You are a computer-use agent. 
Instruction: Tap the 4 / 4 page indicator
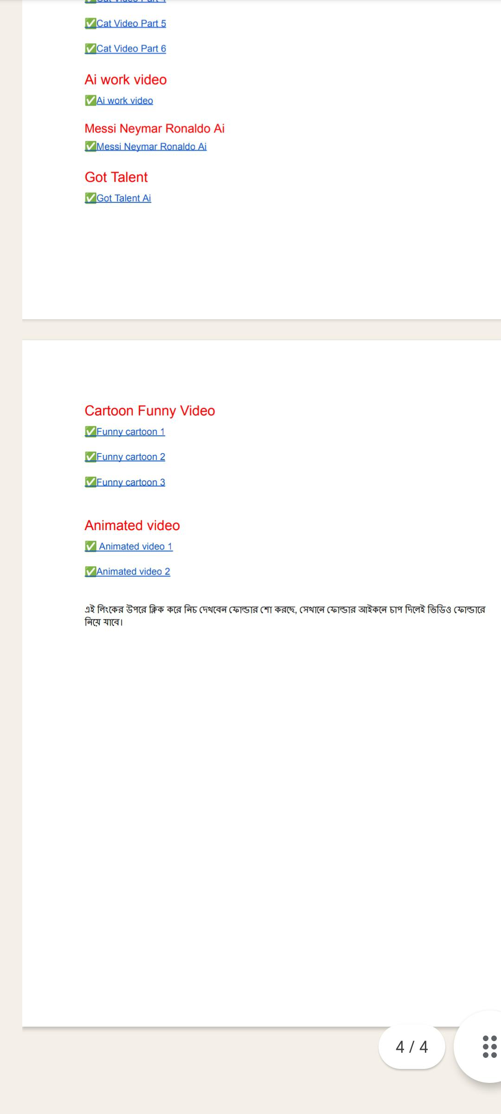tap(411, 1047)
